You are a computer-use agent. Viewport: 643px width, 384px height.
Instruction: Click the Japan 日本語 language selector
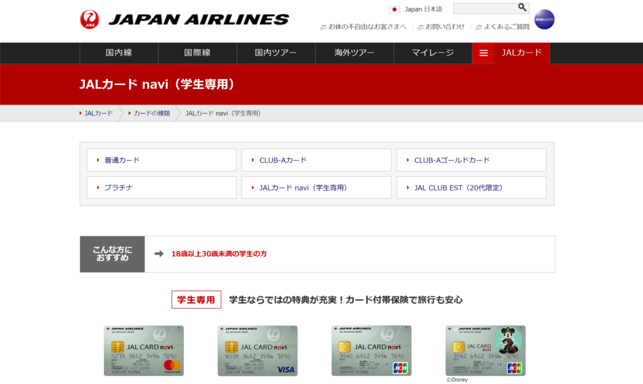pos(423,9)
